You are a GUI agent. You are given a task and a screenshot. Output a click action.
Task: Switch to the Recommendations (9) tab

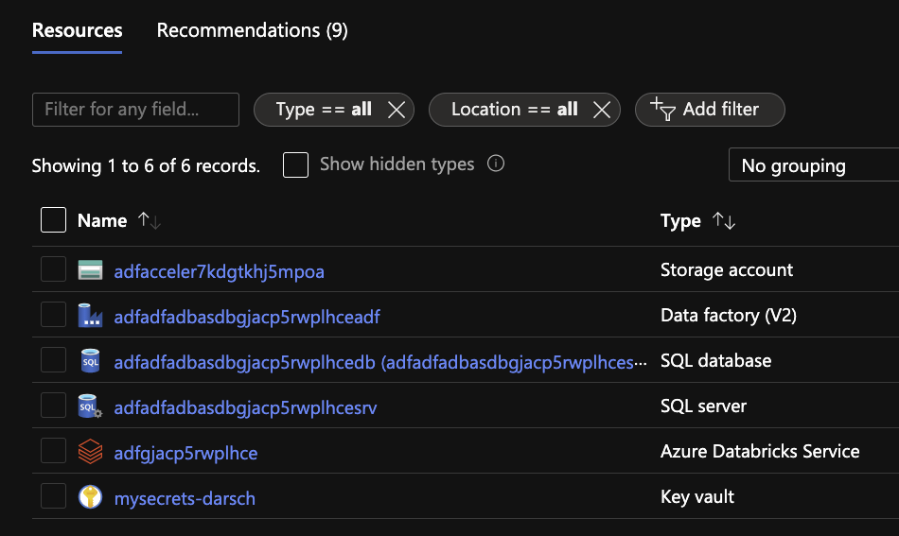[x=253, y=30]
